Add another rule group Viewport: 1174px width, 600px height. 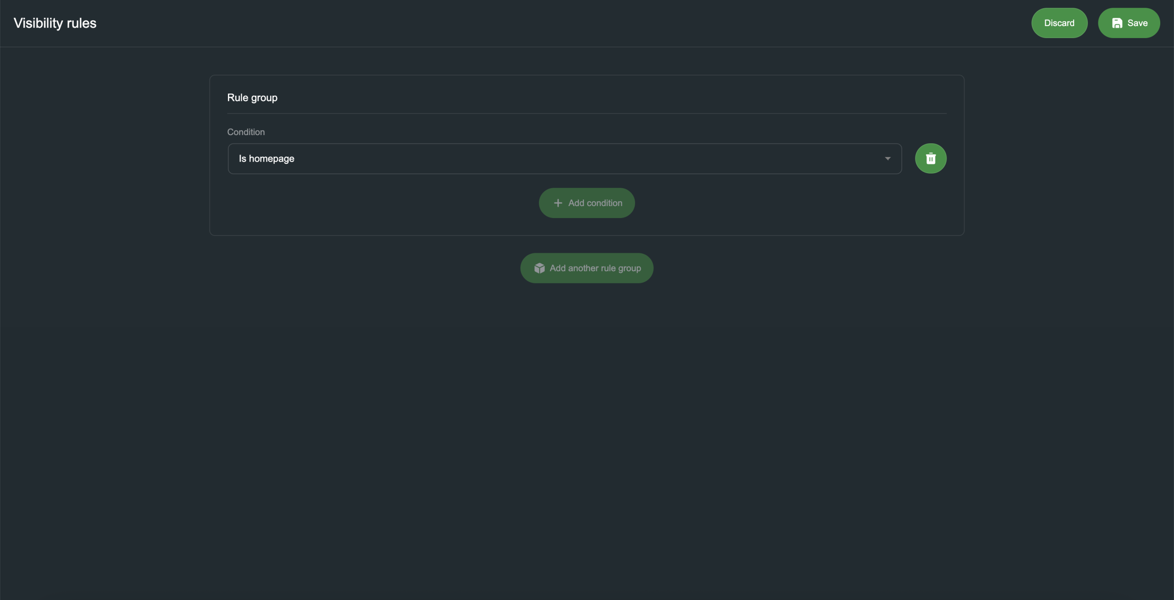tap(587, 268)
